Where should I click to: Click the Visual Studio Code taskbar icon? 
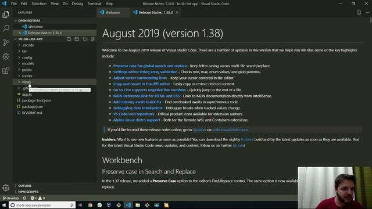(128, 205)
